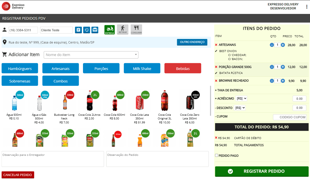Decrease Brownie Recheado quantity

tap(272, 81)
